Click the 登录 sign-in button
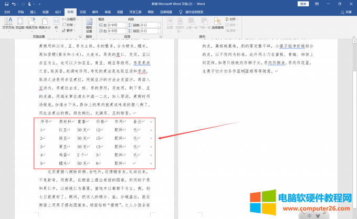The width and height of the screenshot is (357, 219). [303, 3]
